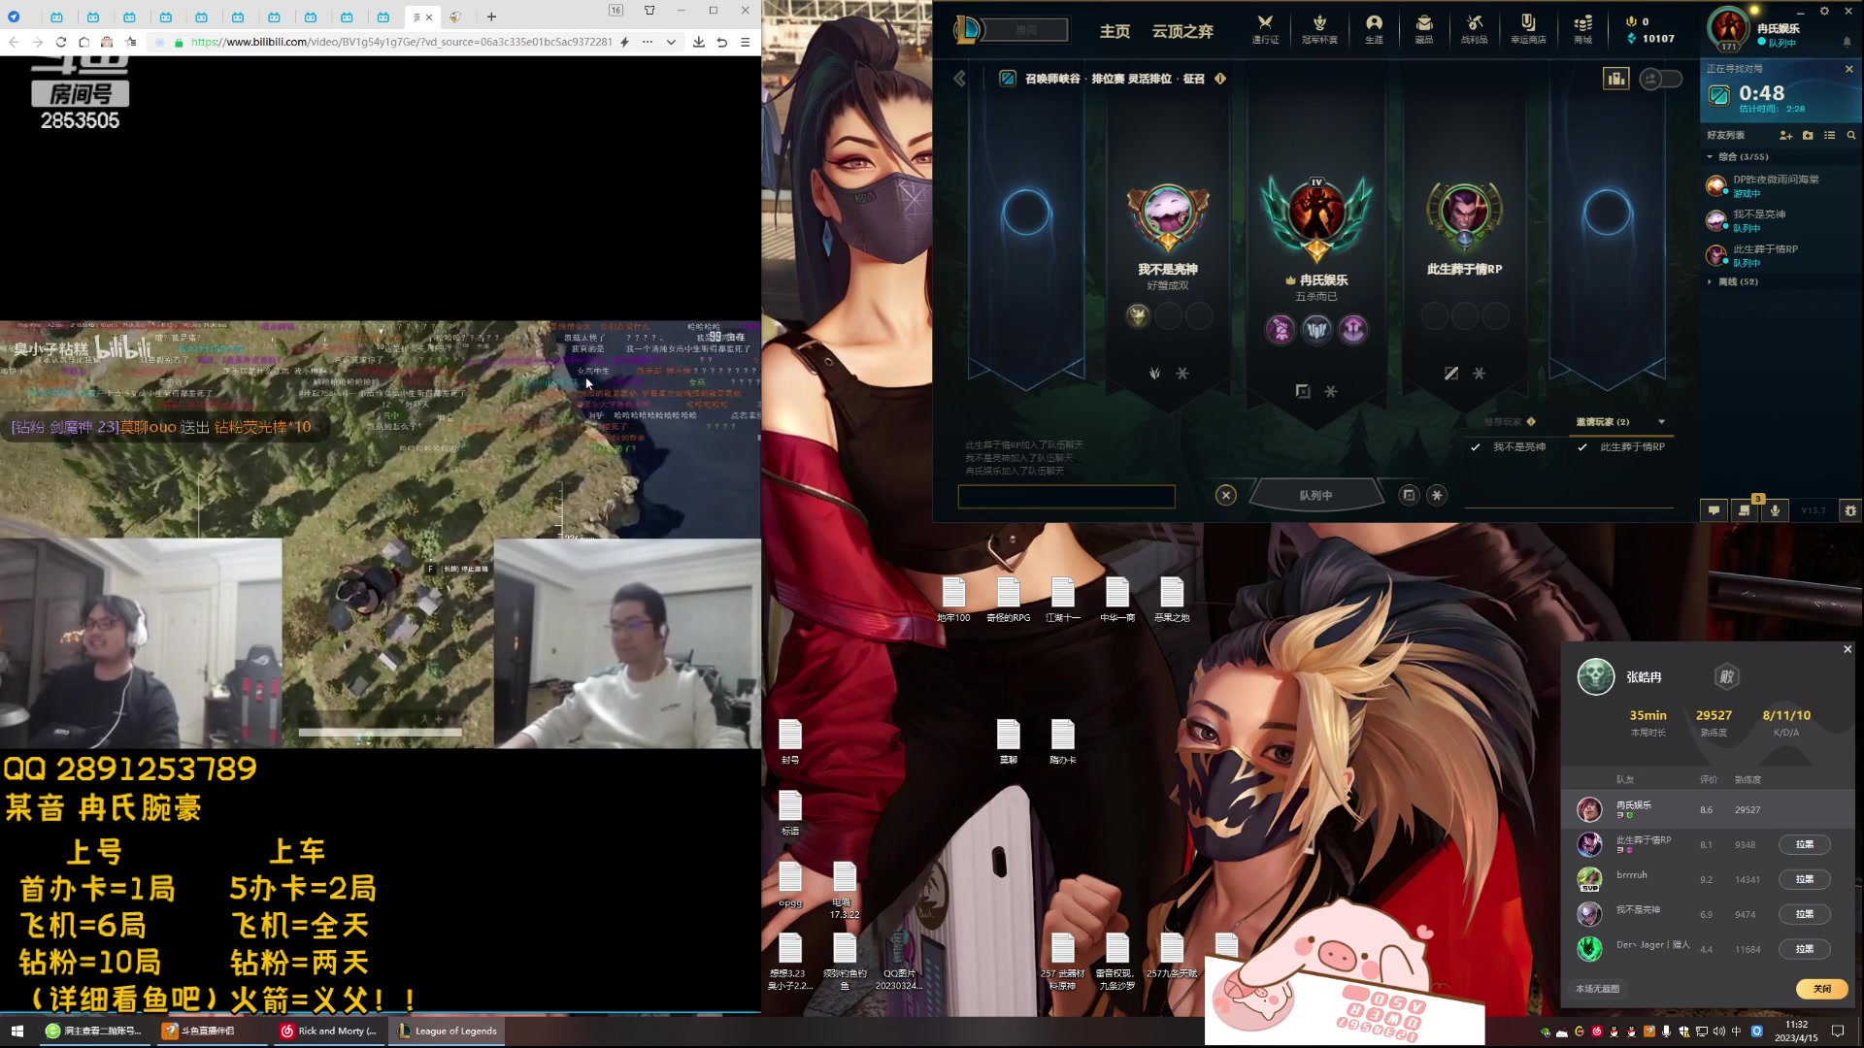Cancel queue with the round X button
Viewport: 1864px width, 1048px height.
point(1226,495)
